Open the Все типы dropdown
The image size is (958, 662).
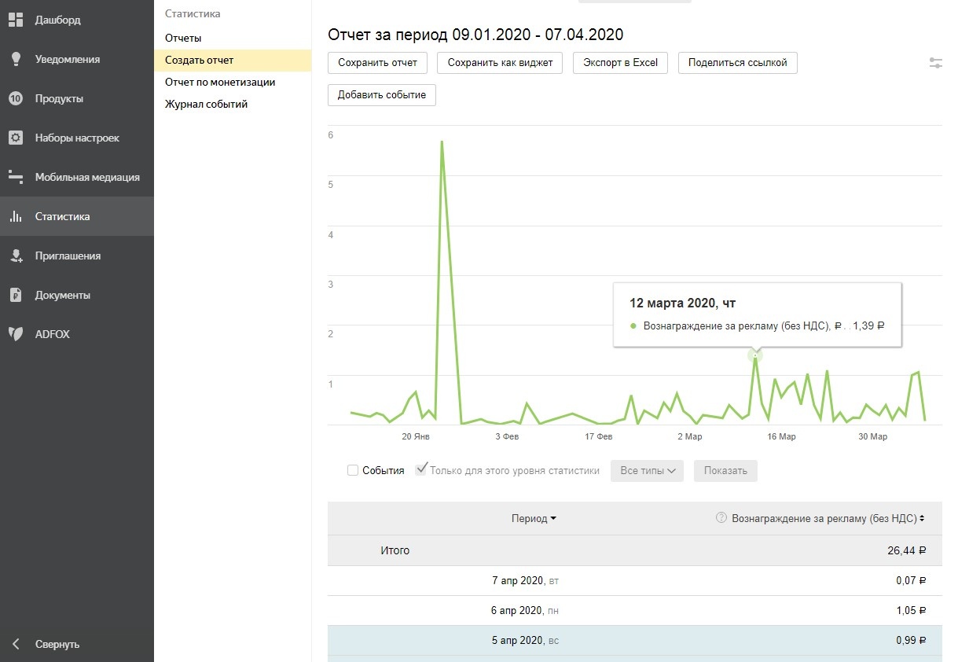click(647, 471)
